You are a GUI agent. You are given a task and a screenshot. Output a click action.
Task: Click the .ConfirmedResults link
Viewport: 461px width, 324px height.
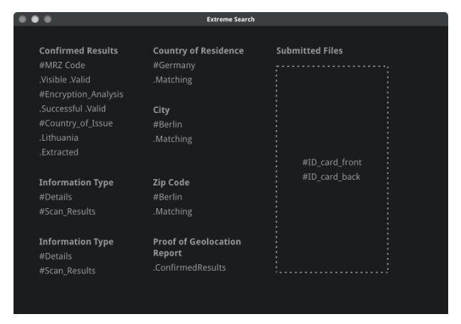pos(189,268)
